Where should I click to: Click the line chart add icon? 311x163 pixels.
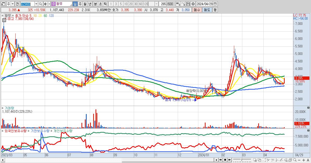click(x=183, y=4)
